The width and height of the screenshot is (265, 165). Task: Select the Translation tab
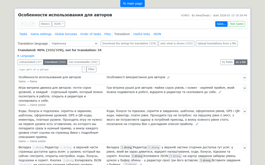[x=122, y=34]
